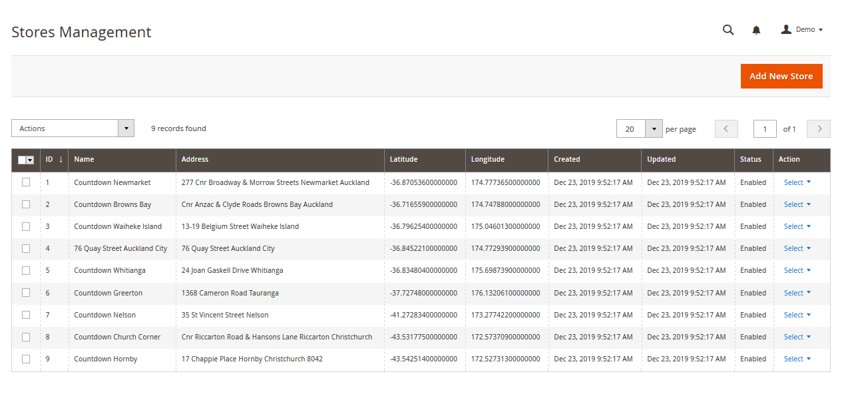Go to the previous page arrow

(x=726, y=129)
